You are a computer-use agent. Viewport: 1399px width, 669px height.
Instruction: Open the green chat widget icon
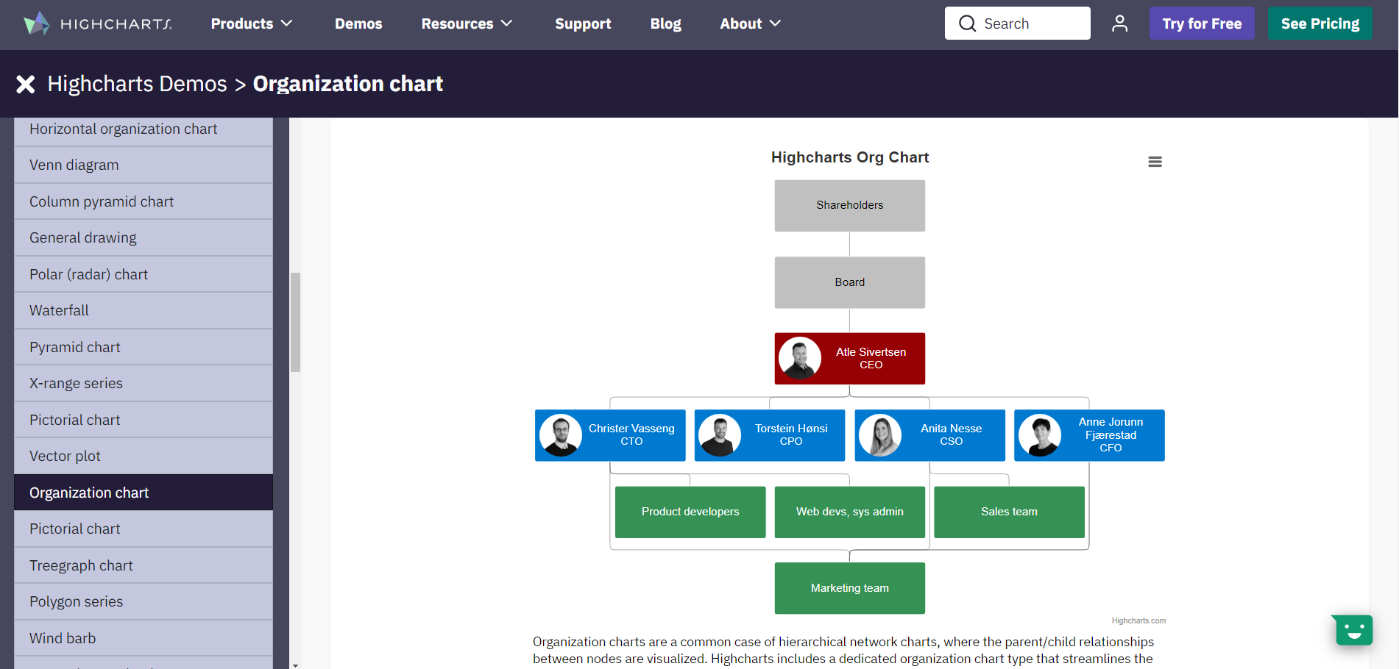(x=1353, y=630)
